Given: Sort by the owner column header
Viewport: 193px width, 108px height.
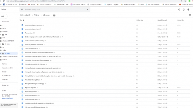Looking at the screenshot, I should (x=140, y=20).
